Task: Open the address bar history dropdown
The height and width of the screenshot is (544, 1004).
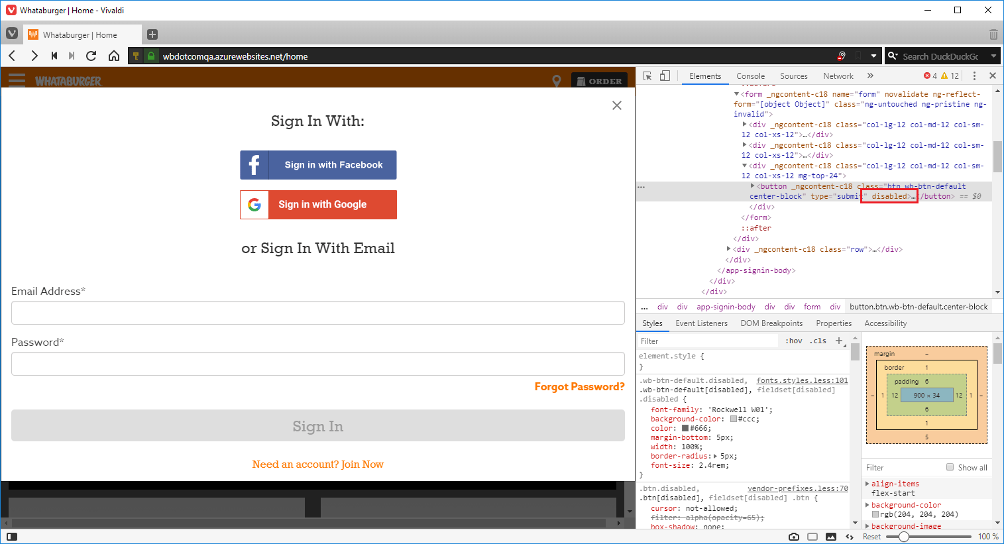Action: click(x=873, y=56)
